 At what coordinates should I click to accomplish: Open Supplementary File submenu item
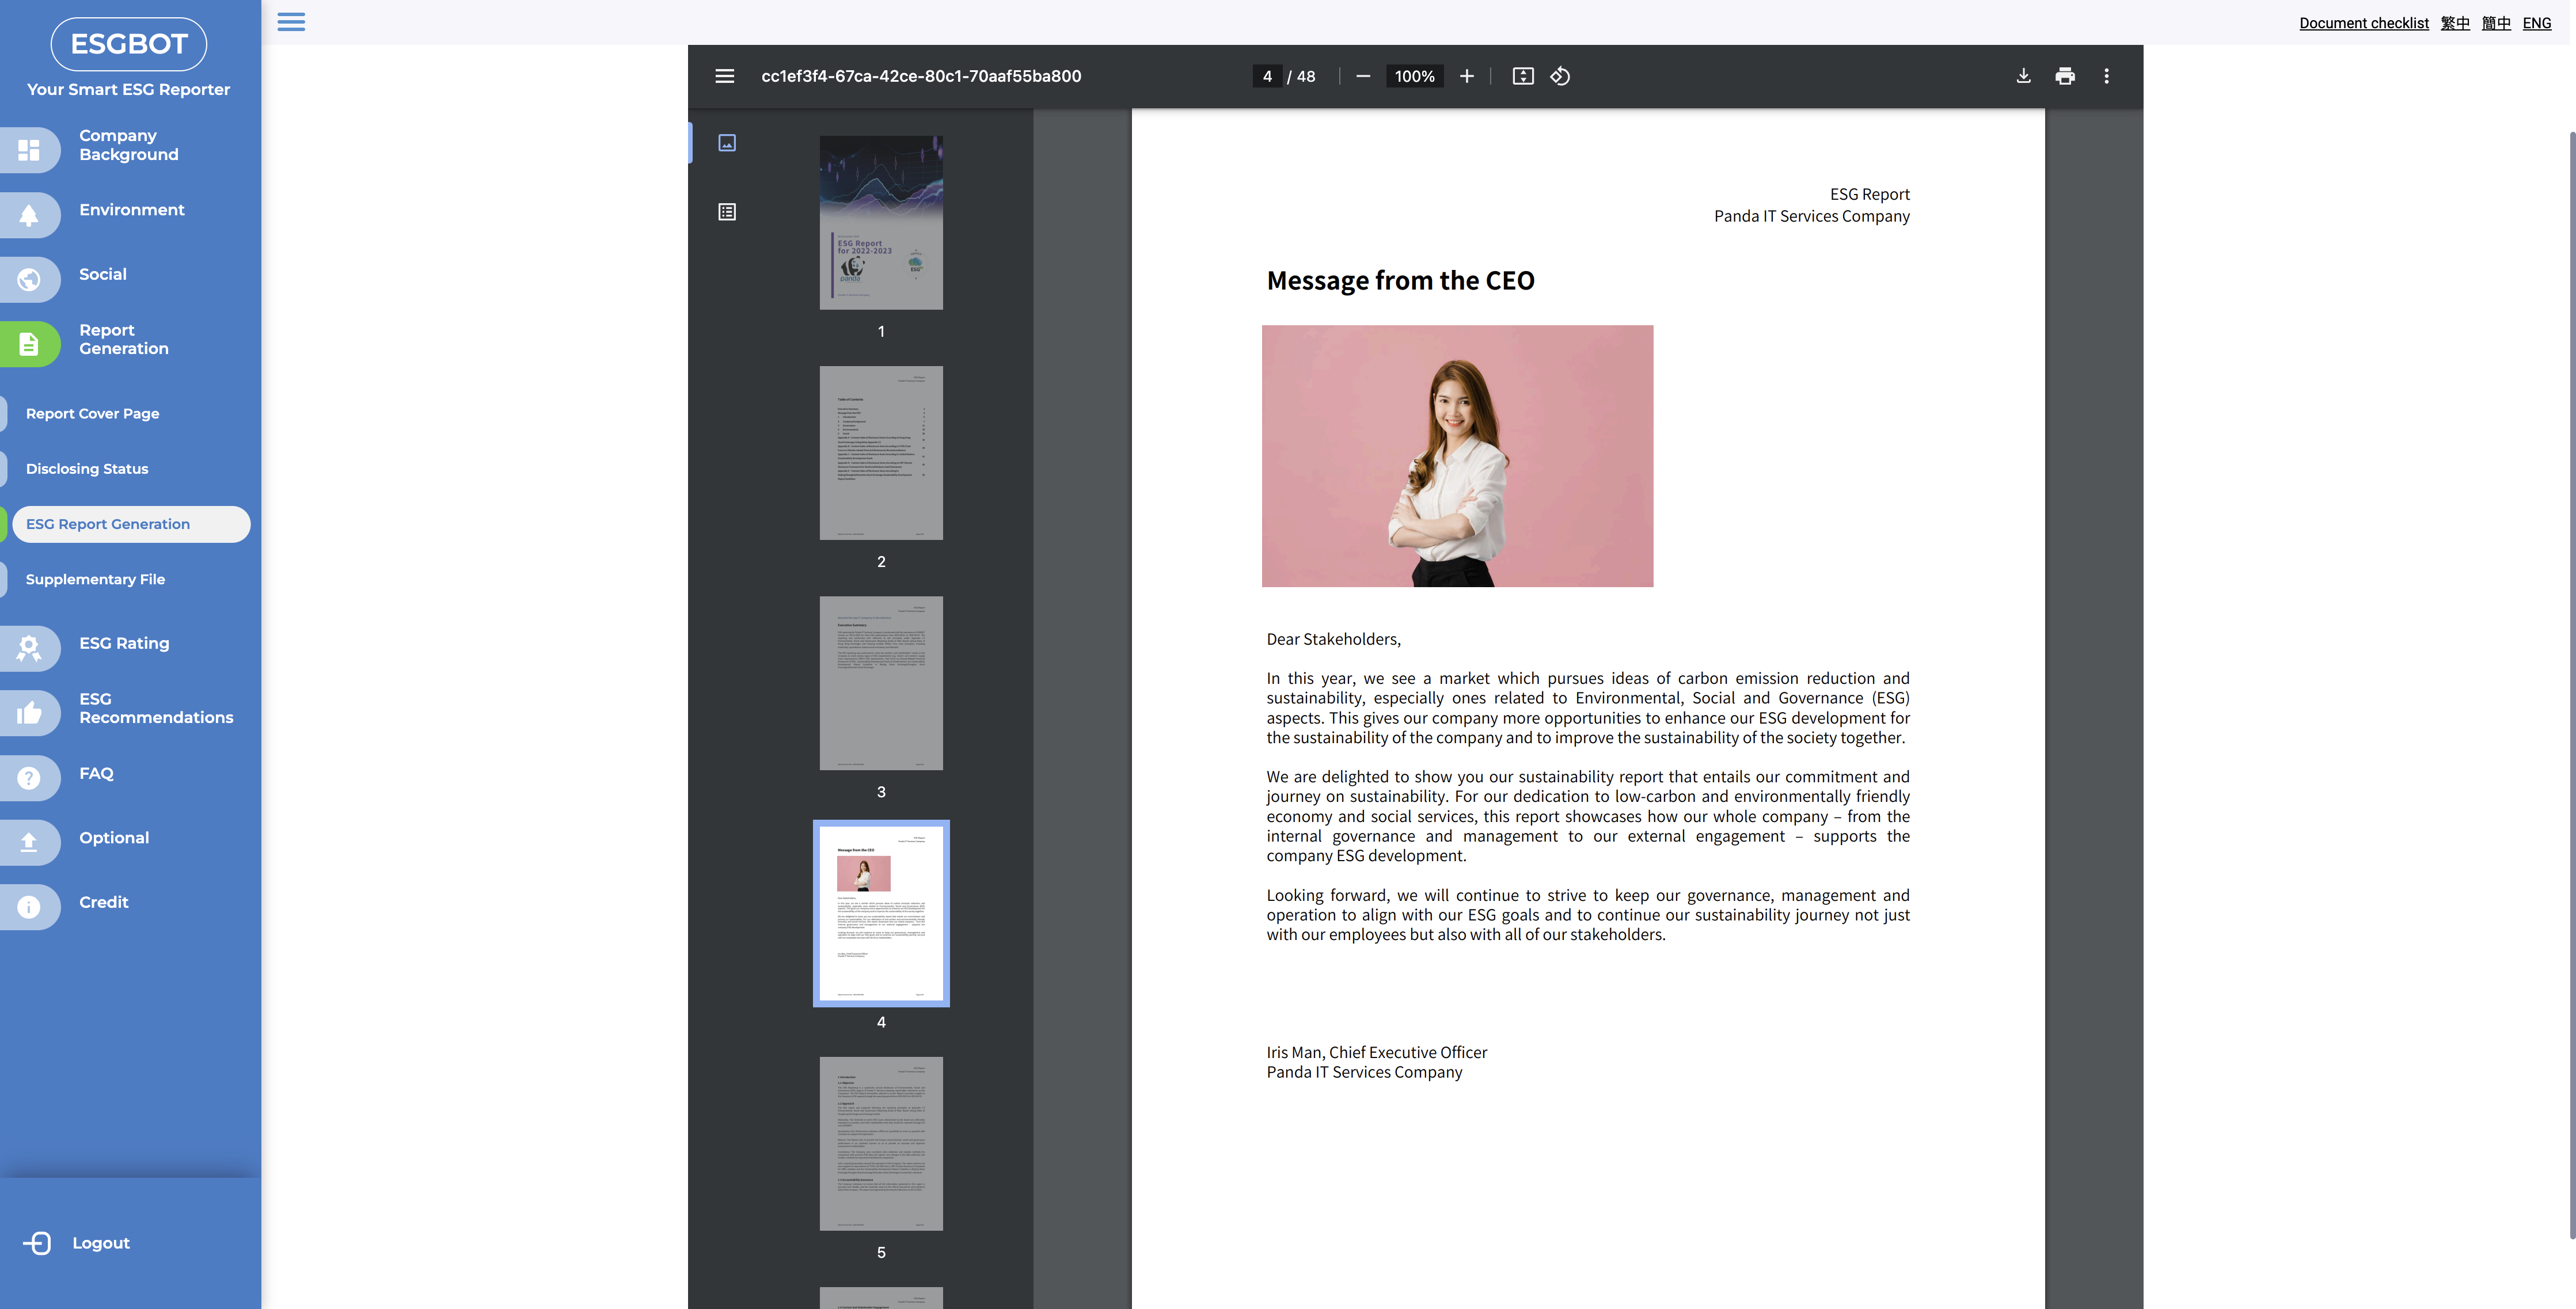95,579
